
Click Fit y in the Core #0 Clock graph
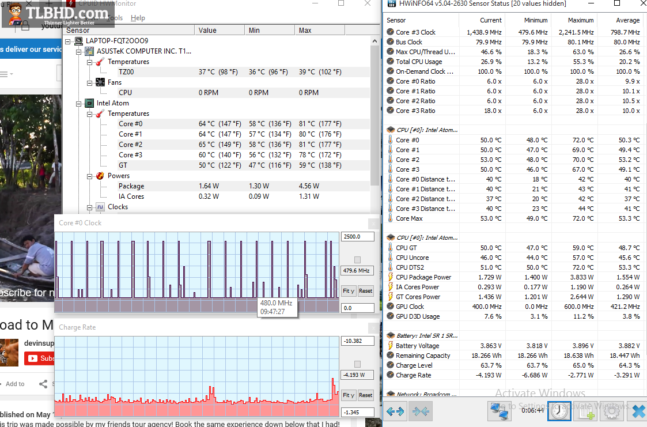[349, 291]
